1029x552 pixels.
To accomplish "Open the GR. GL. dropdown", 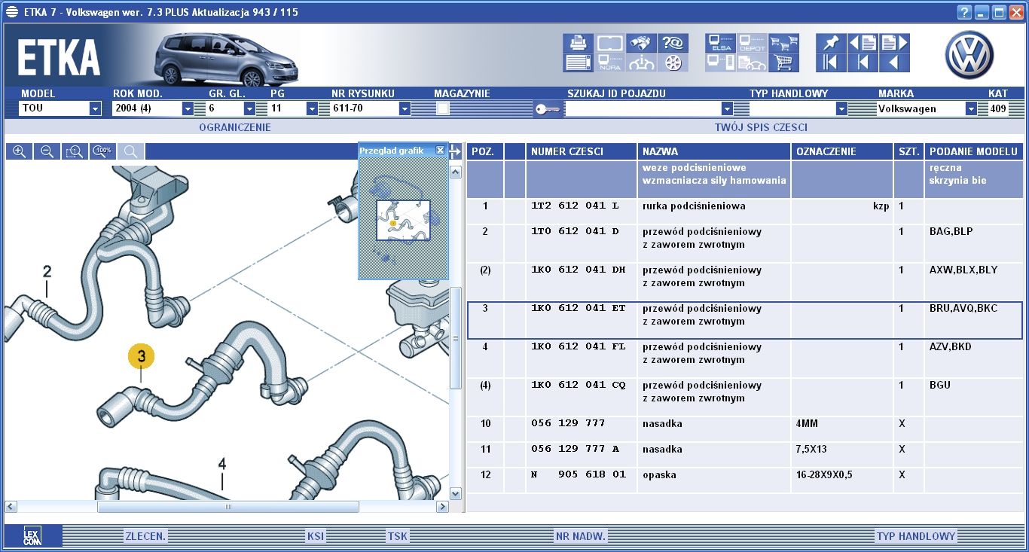I will [249, 108].
